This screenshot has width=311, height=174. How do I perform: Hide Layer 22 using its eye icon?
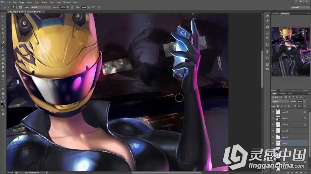click(273, 131)
